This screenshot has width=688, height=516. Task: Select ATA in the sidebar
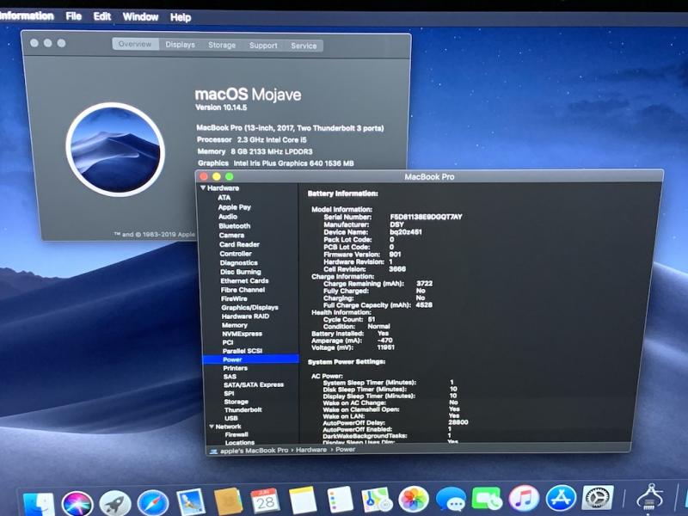[x=224, y=198]
